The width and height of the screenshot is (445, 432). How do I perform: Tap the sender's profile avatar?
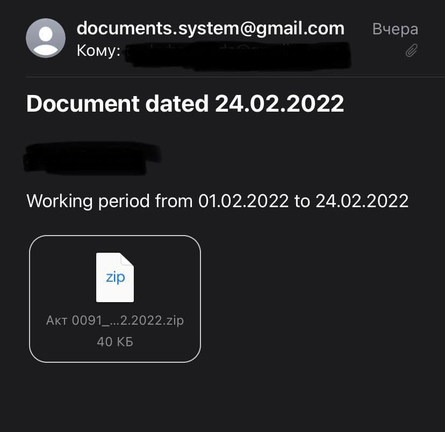click(x=46, y=38)
